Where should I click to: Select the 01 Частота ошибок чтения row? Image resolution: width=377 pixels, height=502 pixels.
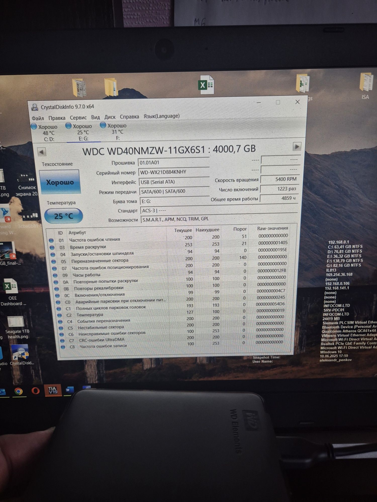point(168,238)
